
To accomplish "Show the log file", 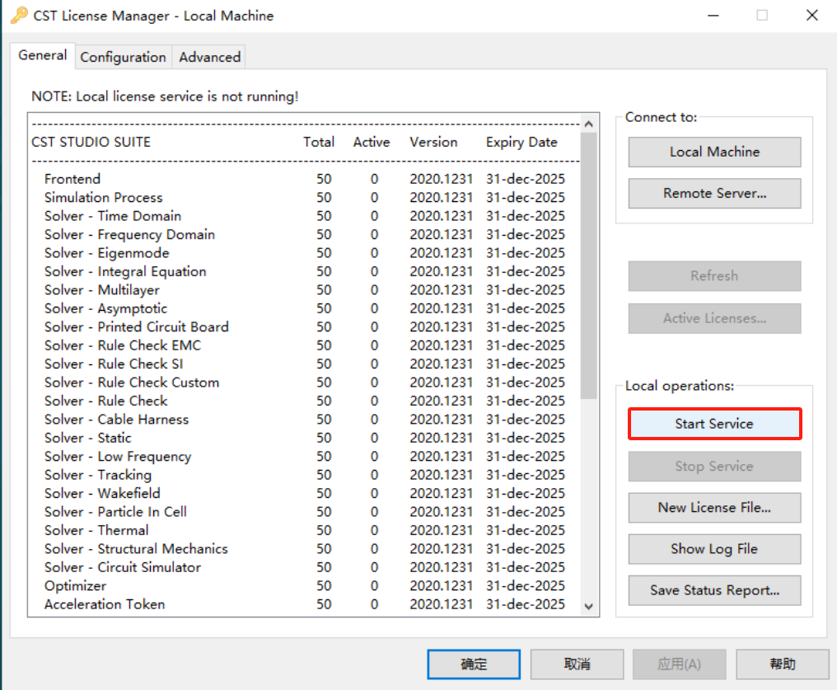I will click(714, 549).
